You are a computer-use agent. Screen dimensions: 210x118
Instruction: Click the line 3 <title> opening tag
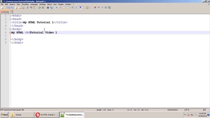coord(17,22)
